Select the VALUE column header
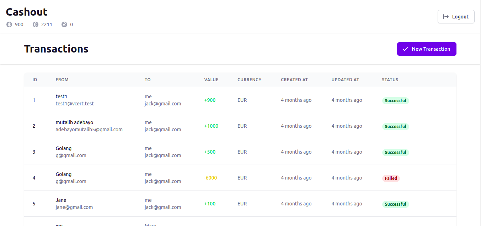Image resolution: width=481 pixels, height=226 pixels. pos(211,80)
